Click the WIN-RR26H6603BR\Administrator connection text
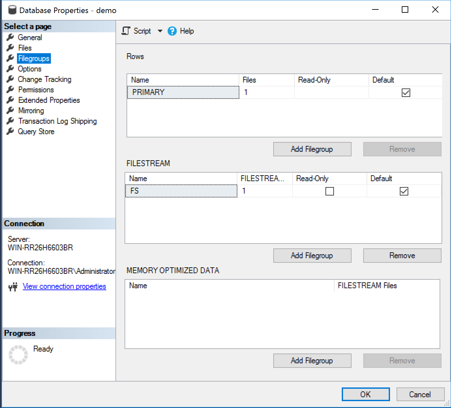451x408 pixels. tap(62, 271)
